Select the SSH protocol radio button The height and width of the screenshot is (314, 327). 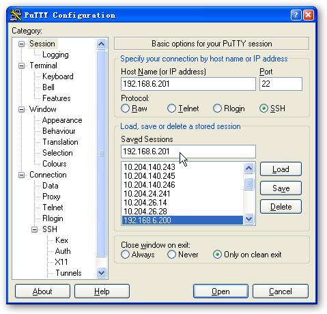point(264,109)
